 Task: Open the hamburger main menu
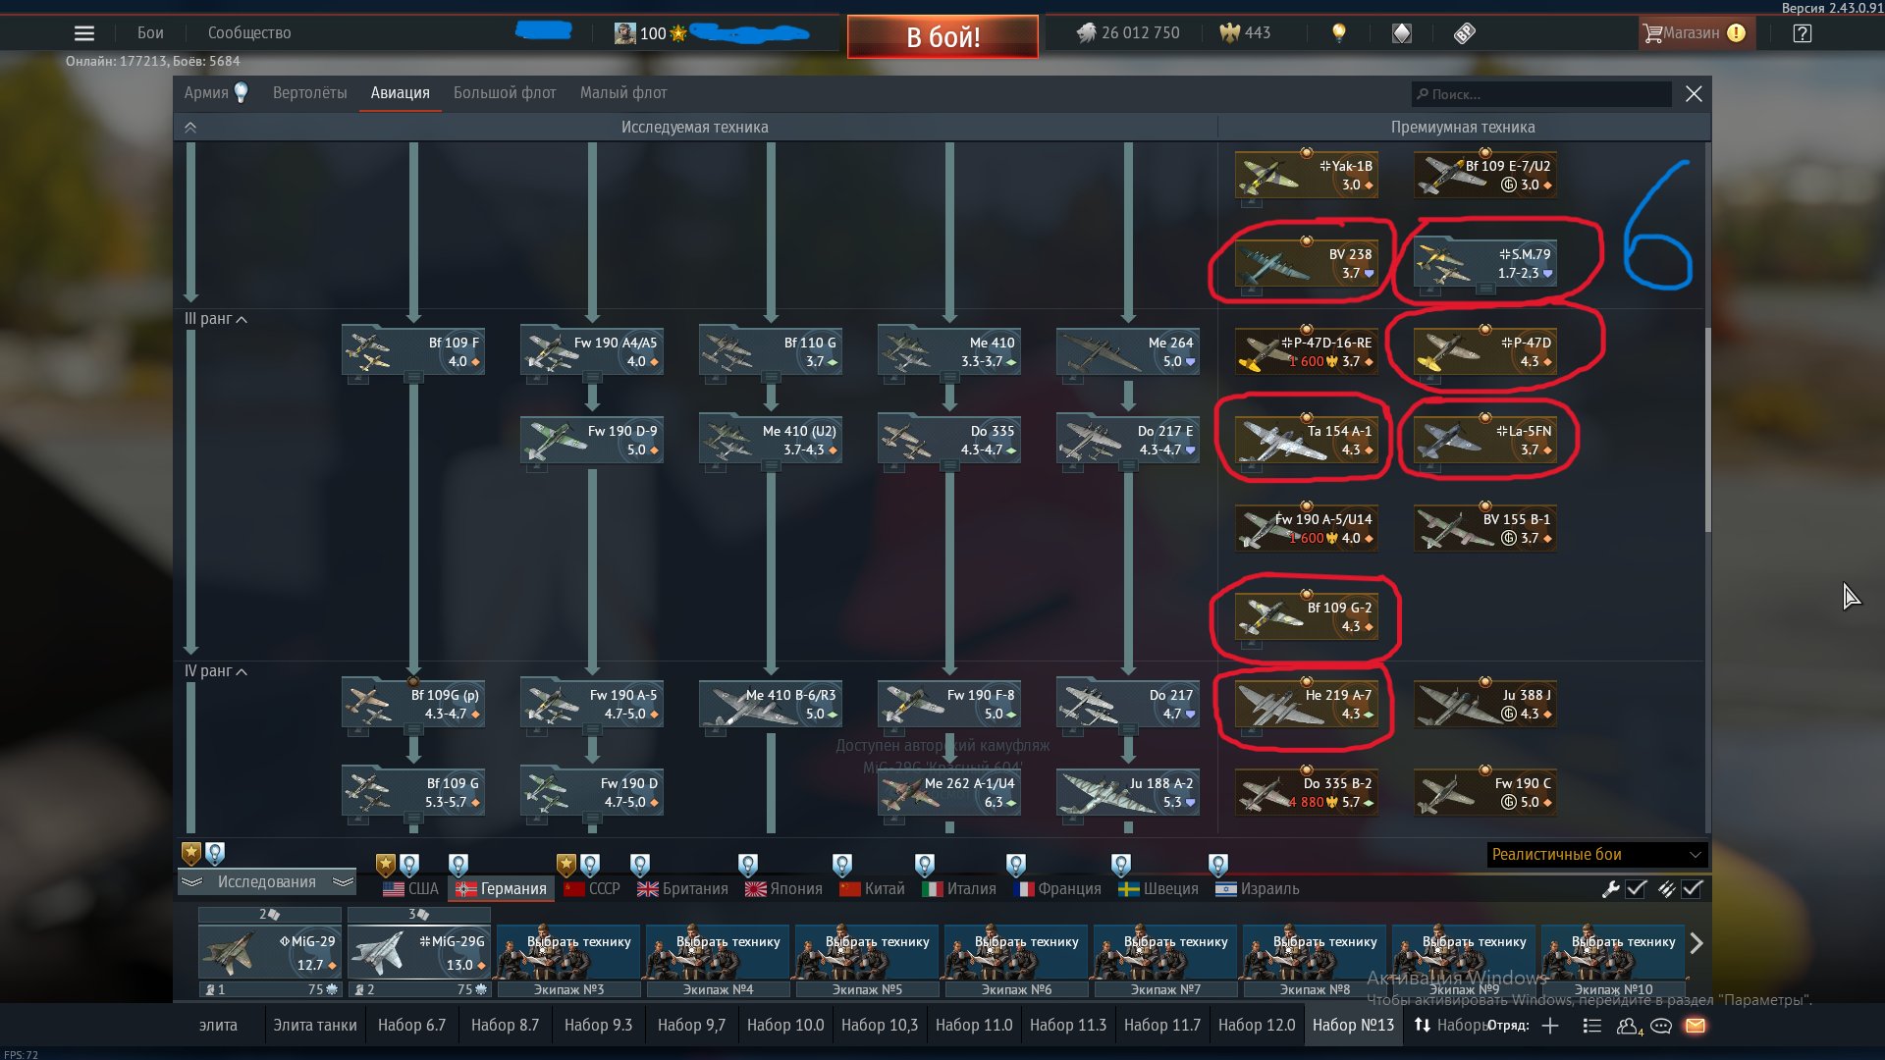pos(84,33)
